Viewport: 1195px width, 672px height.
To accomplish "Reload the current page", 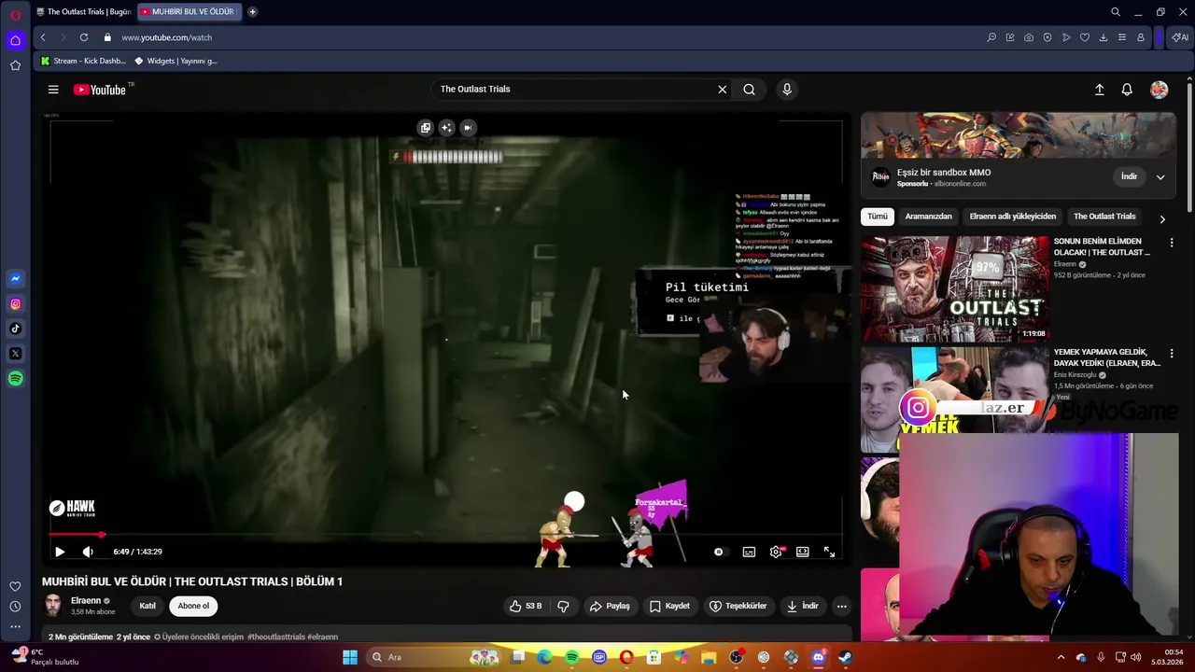I will (x=84, y=37).
